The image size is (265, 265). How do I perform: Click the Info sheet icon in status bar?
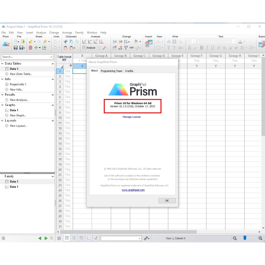[x=74, y=238]
